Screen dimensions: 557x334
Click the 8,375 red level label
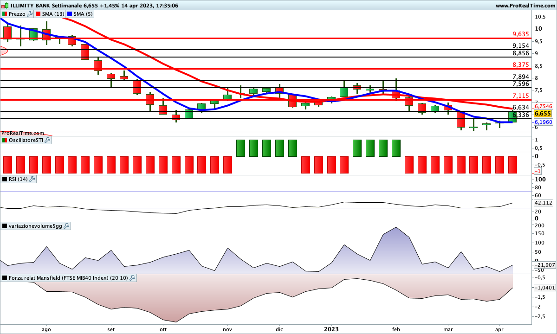521,64
